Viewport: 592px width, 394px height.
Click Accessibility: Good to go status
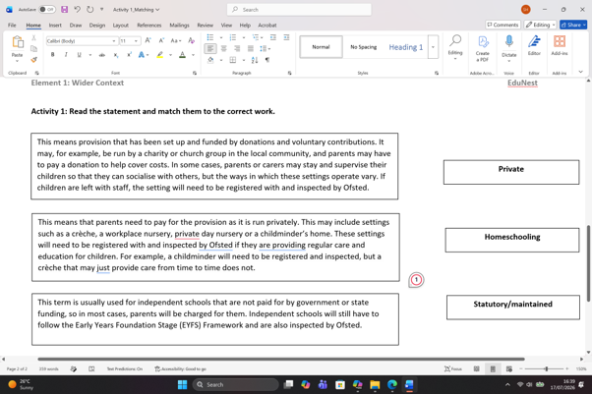tap(181, 368)
